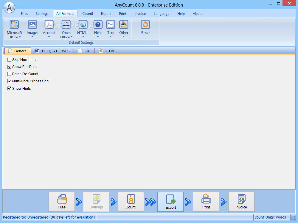
Task: Expand the Acrobat dropdown arrow
Action: point(49,37)
